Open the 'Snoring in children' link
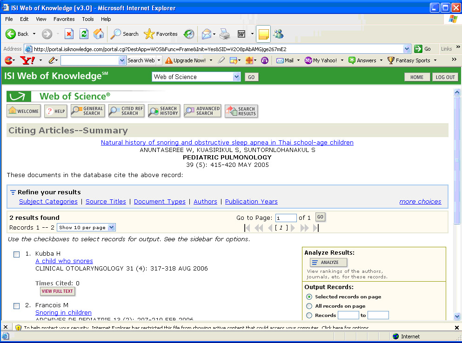The image size is (462, 343). (63, 312)
